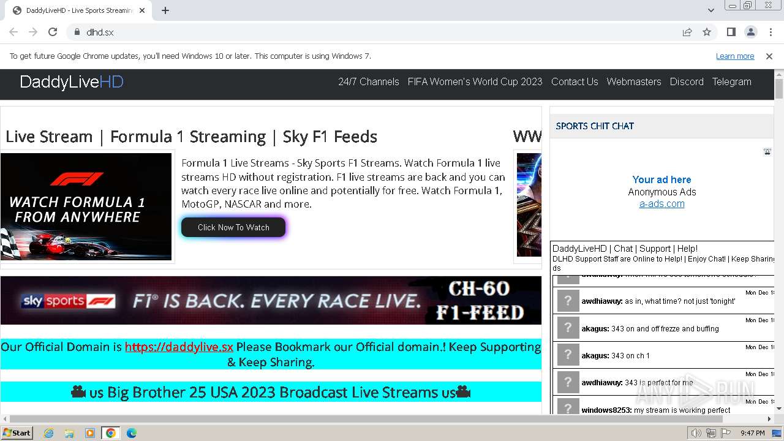Viewport: 784px width, 441px height.
Task: Click the network tray icon
Action: click(x=711, y=433)
